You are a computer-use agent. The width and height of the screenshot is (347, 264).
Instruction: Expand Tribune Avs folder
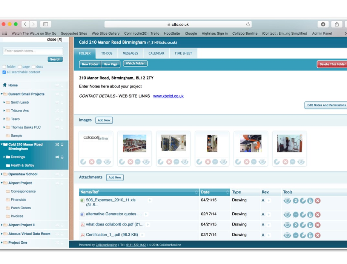[4, 111]
